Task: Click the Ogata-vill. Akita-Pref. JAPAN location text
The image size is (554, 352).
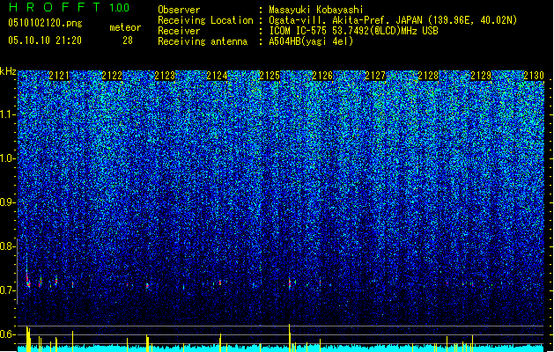Action: click(393, 20)
